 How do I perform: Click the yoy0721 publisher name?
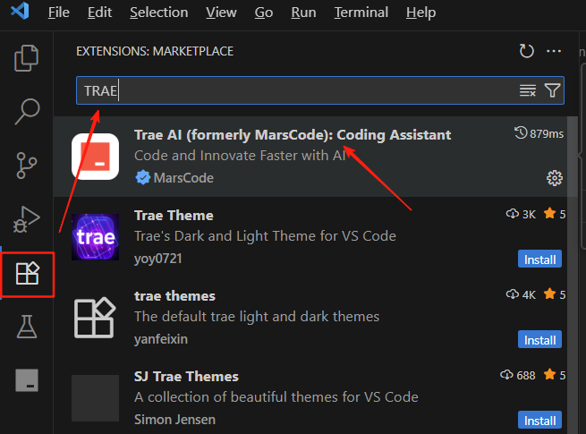[x=158, y=259]
